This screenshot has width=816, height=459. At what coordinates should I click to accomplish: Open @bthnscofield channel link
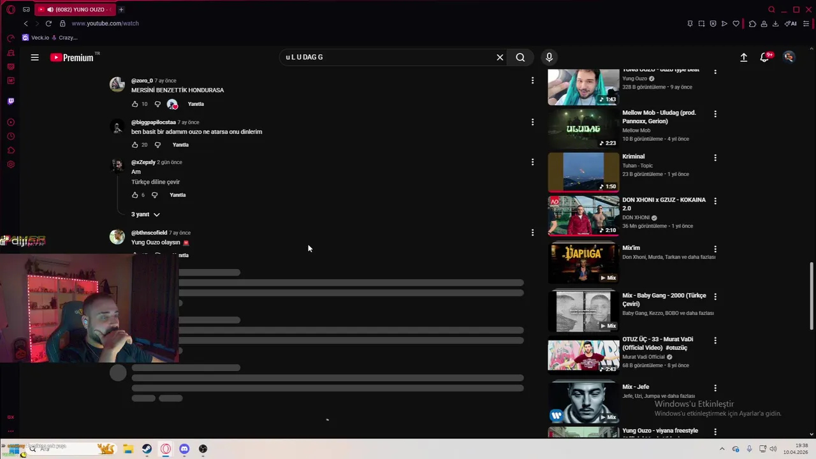[149, 233]
